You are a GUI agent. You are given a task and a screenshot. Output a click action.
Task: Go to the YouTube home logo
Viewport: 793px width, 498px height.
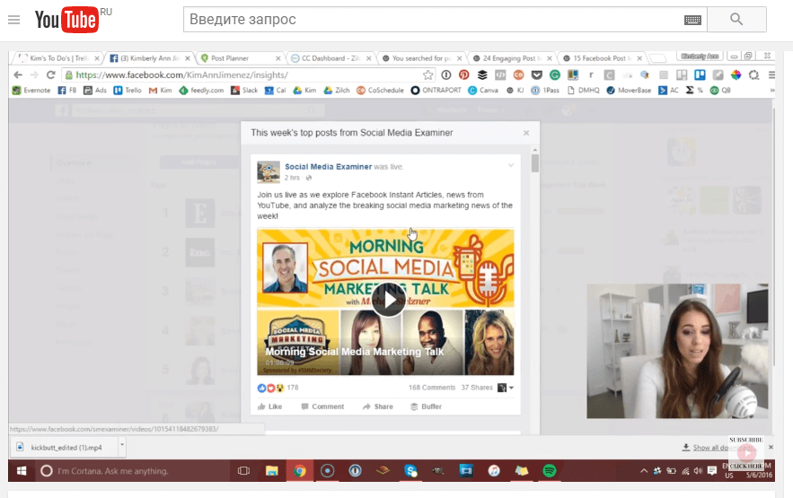[x=66, y=20]
